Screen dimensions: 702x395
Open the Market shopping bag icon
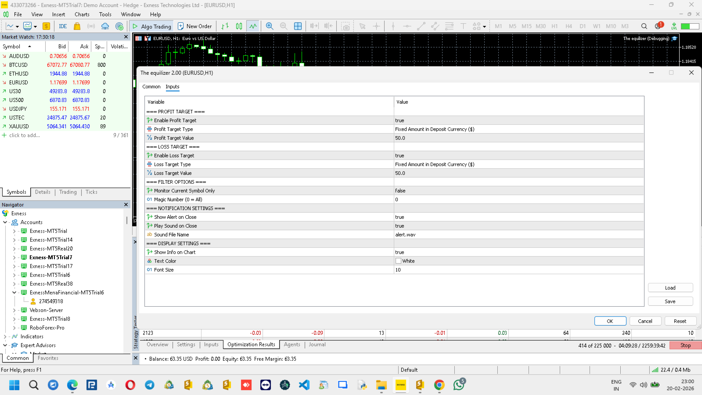pos(77,26)
